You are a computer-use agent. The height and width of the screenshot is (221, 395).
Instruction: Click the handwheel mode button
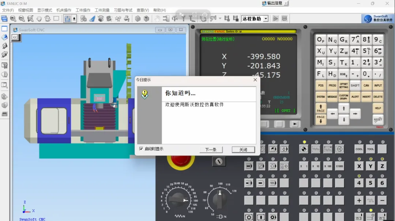[339, 149]
